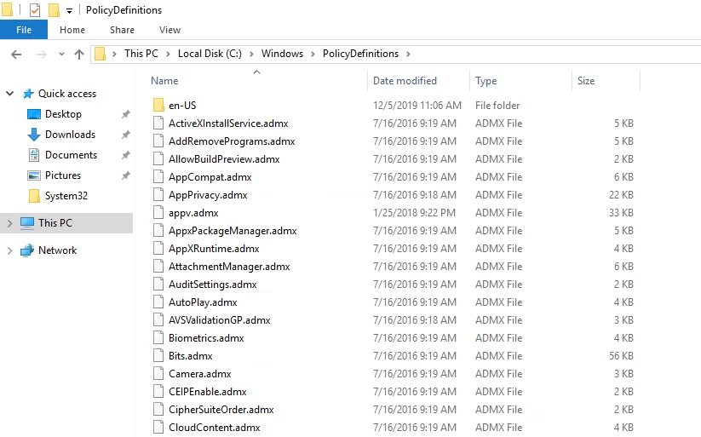Click the Pictures icon in sidebar

coord(34,175)
